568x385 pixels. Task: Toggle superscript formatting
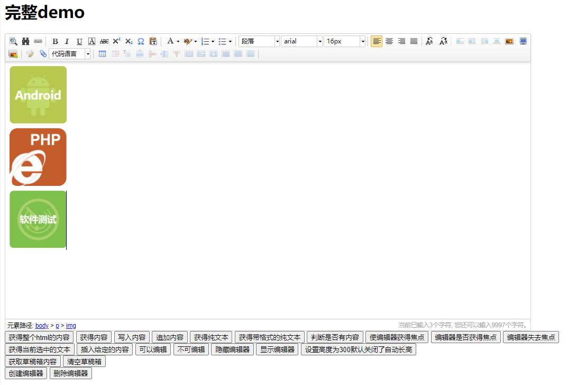pyautogui.click(x=116, y=41)
